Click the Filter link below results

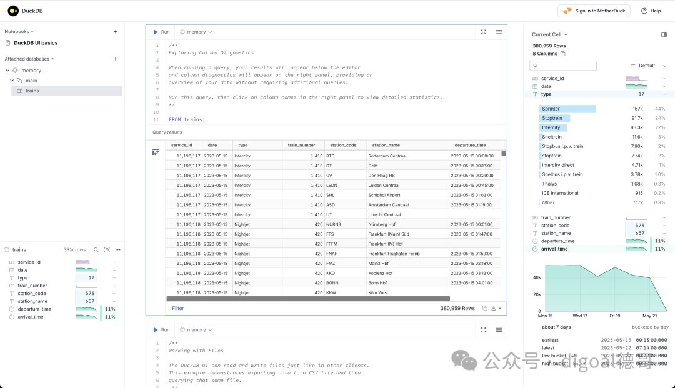click(177, 308)
